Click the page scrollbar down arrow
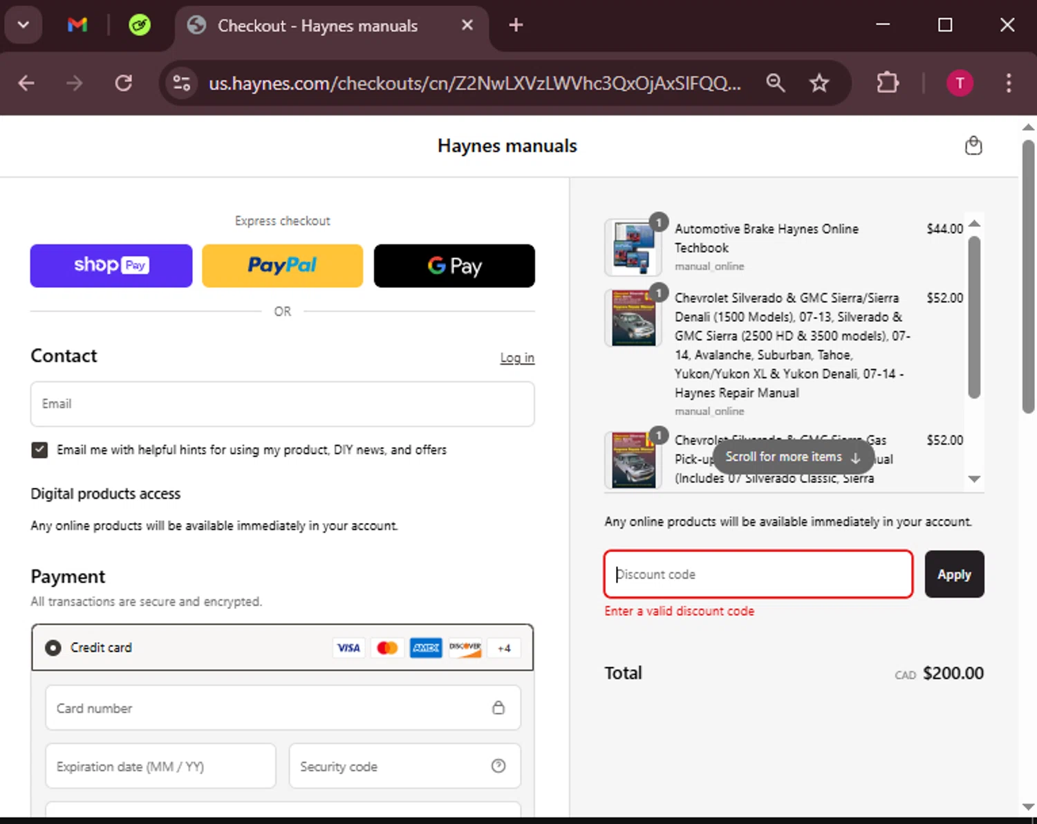The height and width of the screenshot is (824, 1037). (1028, 807)
